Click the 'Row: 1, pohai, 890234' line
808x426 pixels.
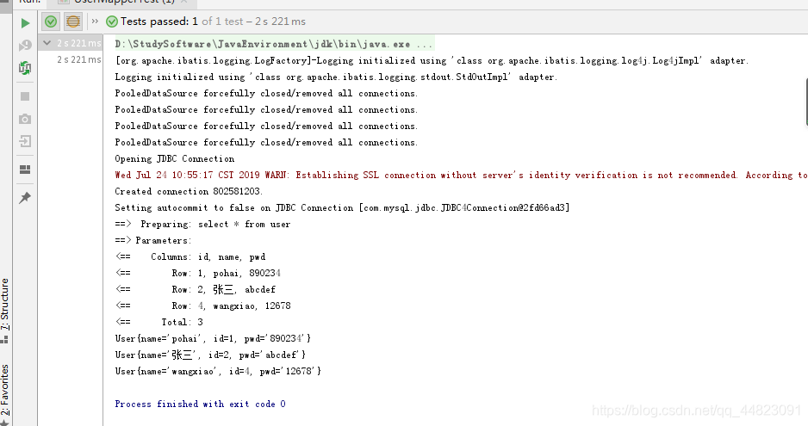[x=198, y=273]
